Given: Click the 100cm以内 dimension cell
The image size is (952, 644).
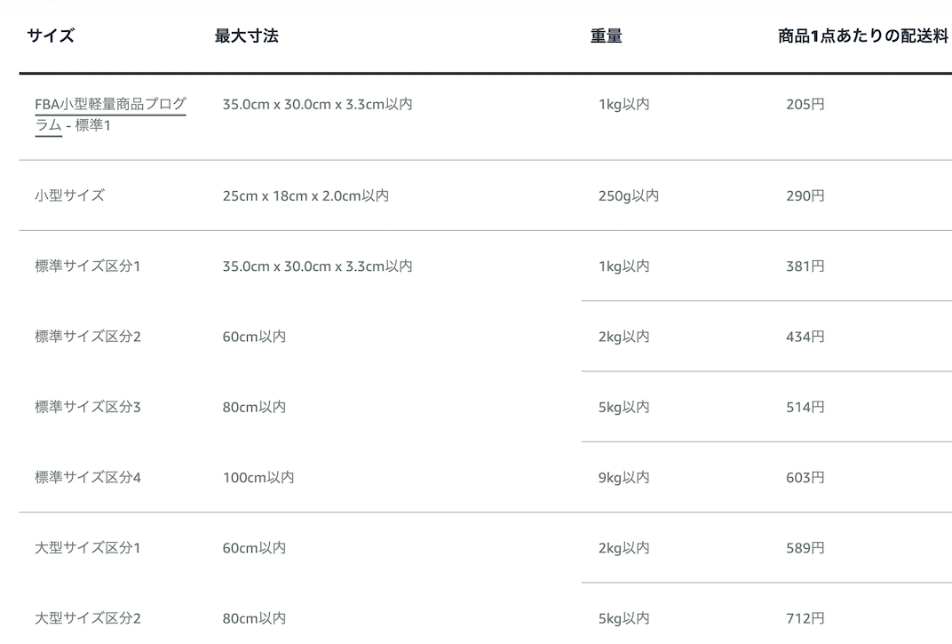Looking at the screenshot, I should click(258, 478).
